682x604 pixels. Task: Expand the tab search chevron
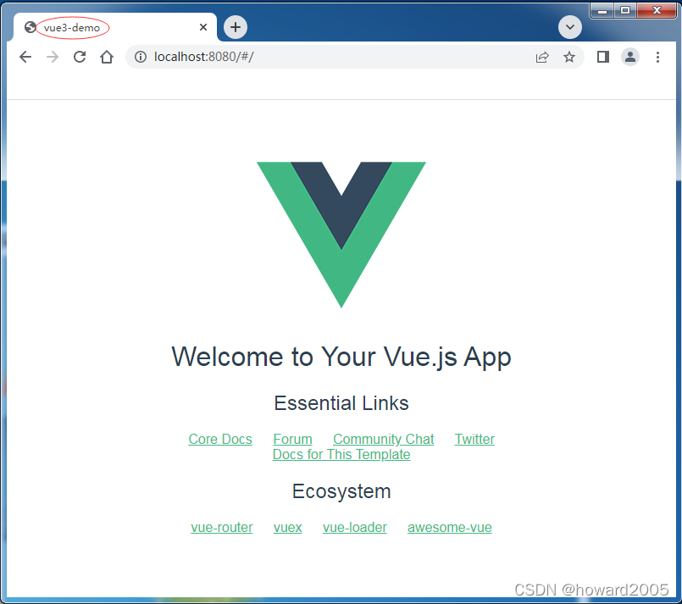[x=569, y=26]
